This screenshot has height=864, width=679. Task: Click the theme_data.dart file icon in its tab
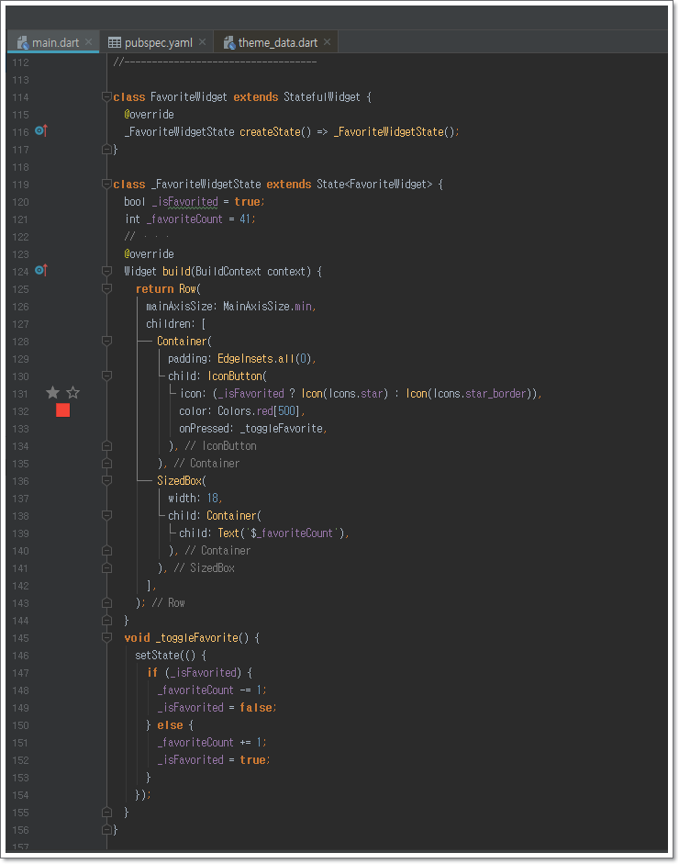[x=229, y=42]
